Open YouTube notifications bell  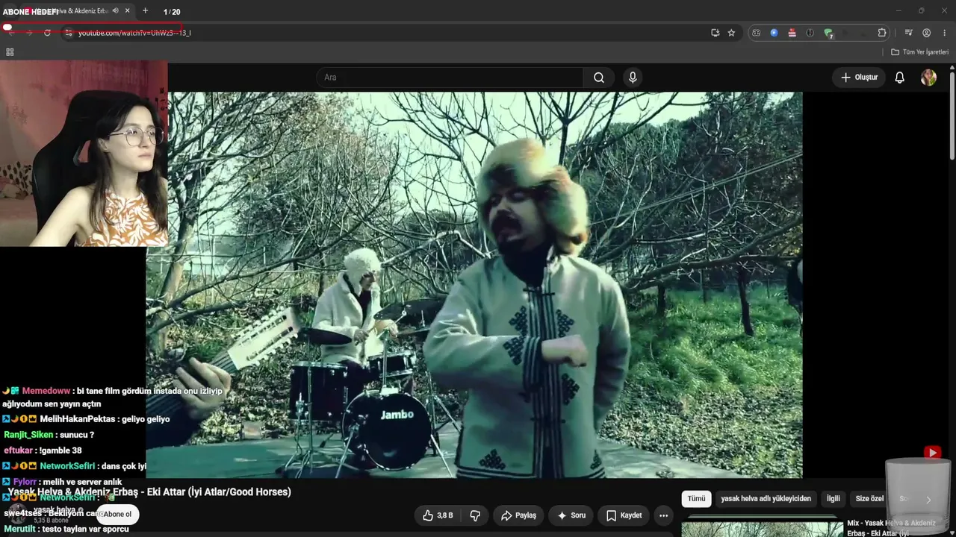click(x=899, y=78)
